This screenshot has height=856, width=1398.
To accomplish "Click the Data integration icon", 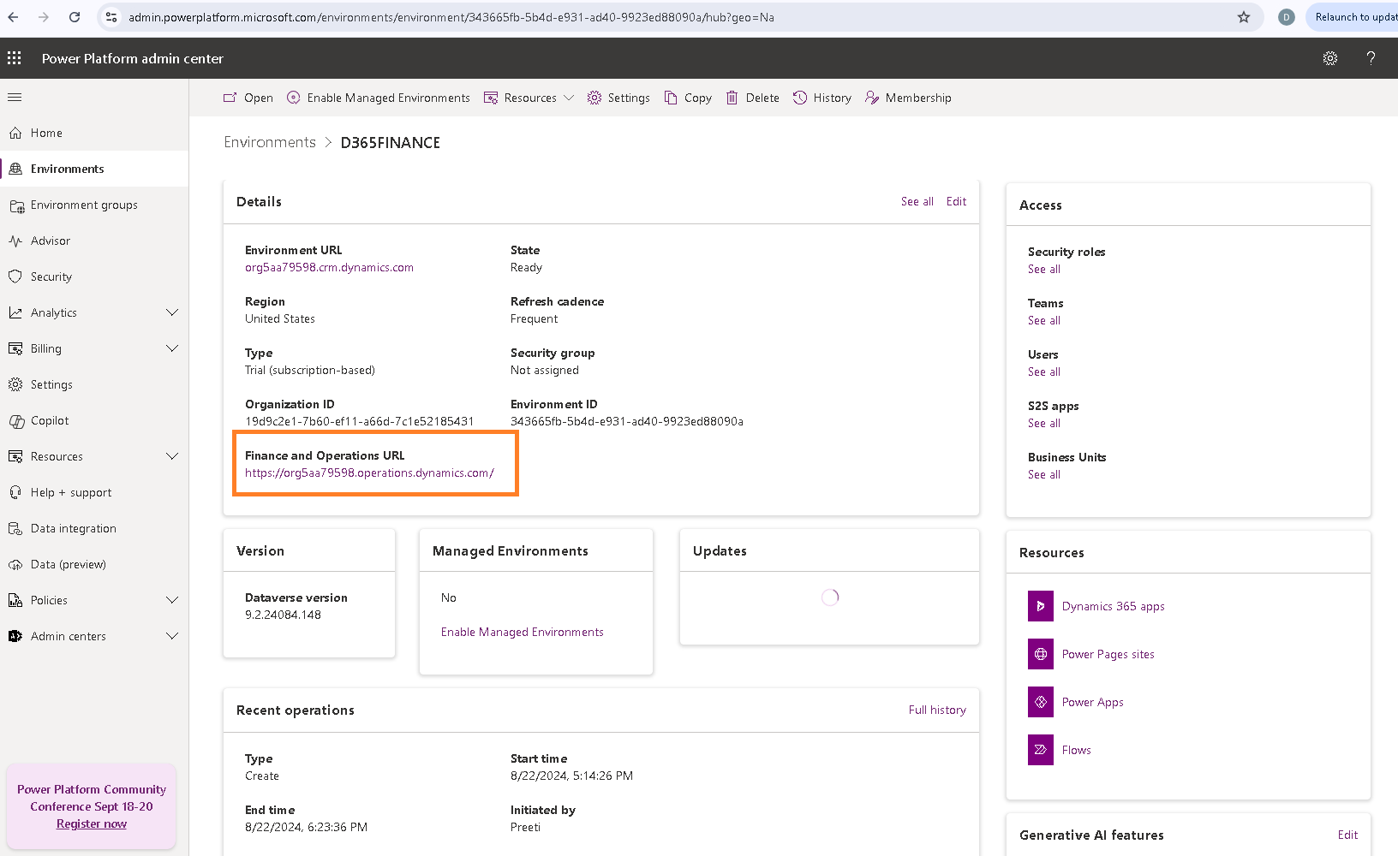I will pos(15,528).
